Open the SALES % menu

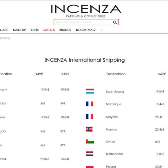(x=49, y=30)
